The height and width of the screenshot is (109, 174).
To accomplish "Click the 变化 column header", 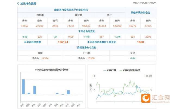I will [x=133, y=53].
